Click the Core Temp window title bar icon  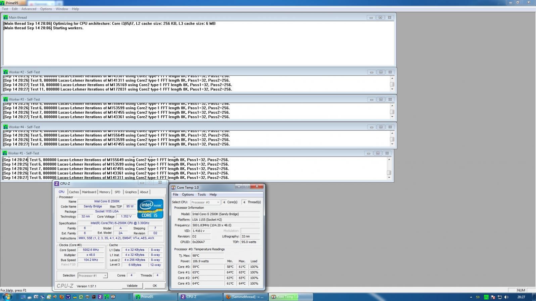pyautogui.click(x=174, y=188)
